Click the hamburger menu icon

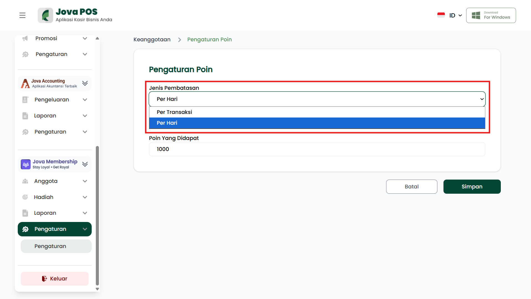tap(22, 15)
